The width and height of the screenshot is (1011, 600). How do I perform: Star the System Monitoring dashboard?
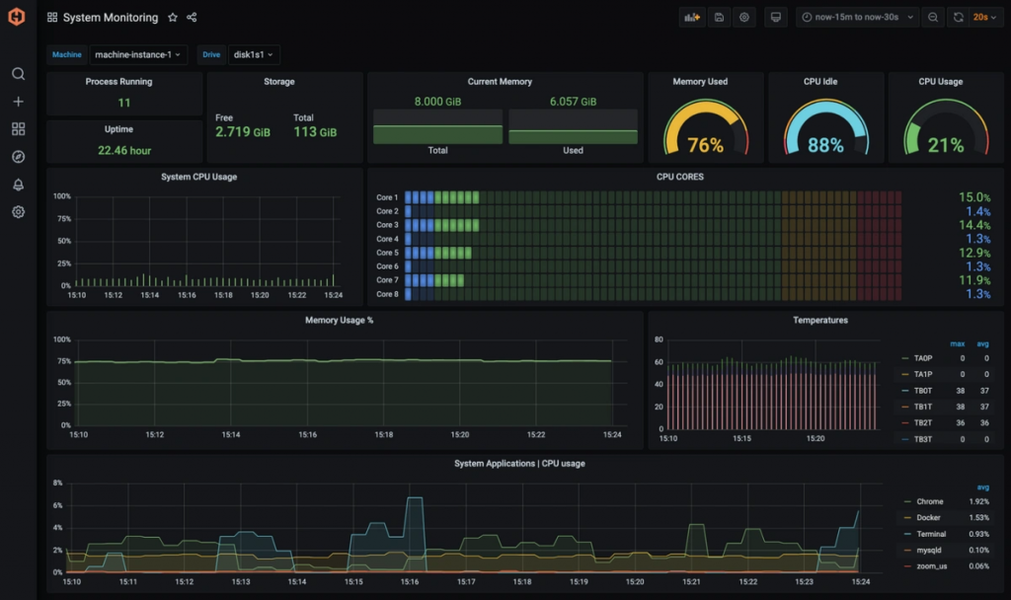point(173,18)
